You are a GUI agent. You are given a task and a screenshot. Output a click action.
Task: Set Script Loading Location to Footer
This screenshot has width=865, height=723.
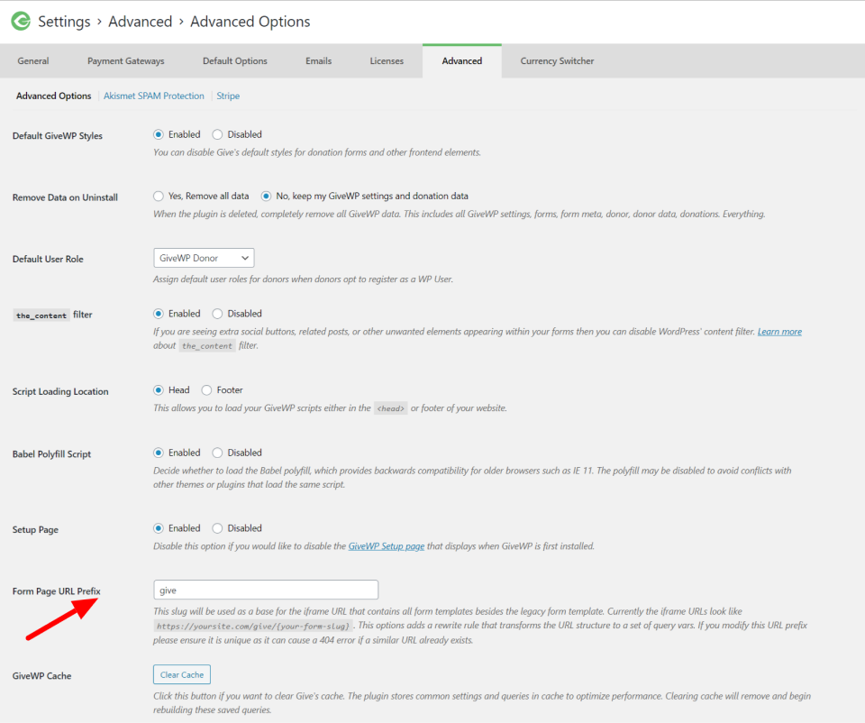(x=206, y=390)
